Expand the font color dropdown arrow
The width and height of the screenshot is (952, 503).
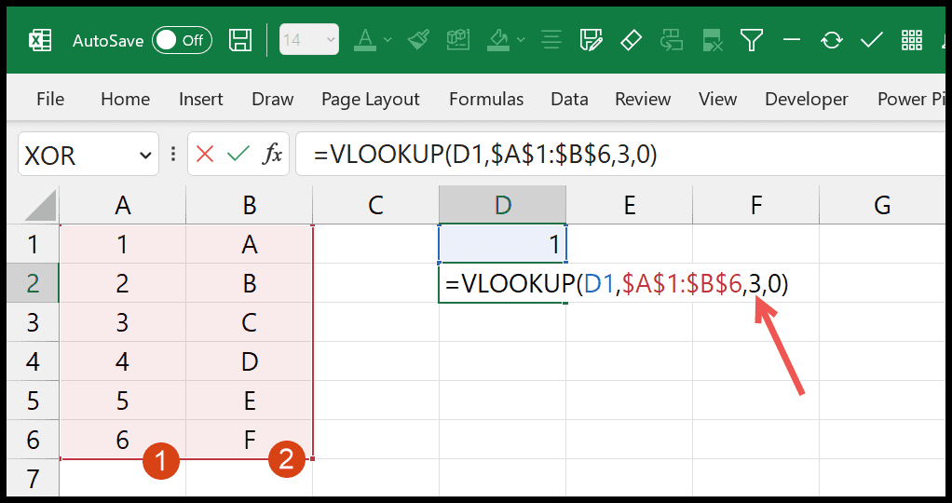click(388, 40)
